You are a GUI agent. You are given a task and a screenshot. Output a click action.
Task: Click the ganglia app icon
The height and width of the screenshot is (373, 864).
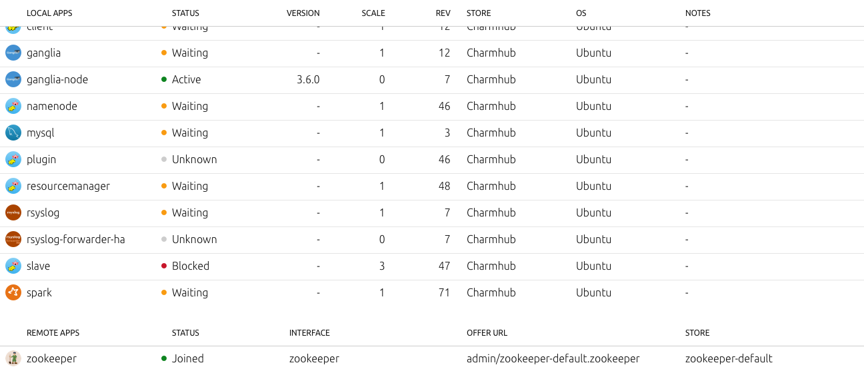(13, 53)
